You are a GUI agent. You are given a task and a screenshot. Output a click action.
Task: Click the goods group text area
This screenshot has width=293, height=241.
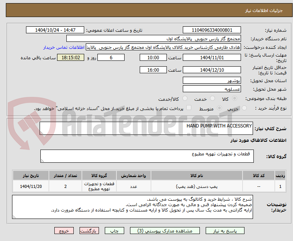coord(147,156)
